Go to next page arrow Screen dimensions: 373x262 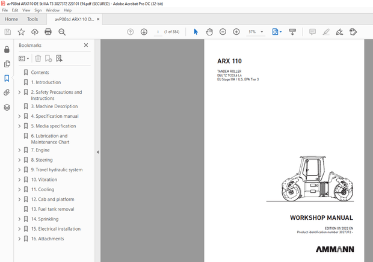click(x=144, y=32)
